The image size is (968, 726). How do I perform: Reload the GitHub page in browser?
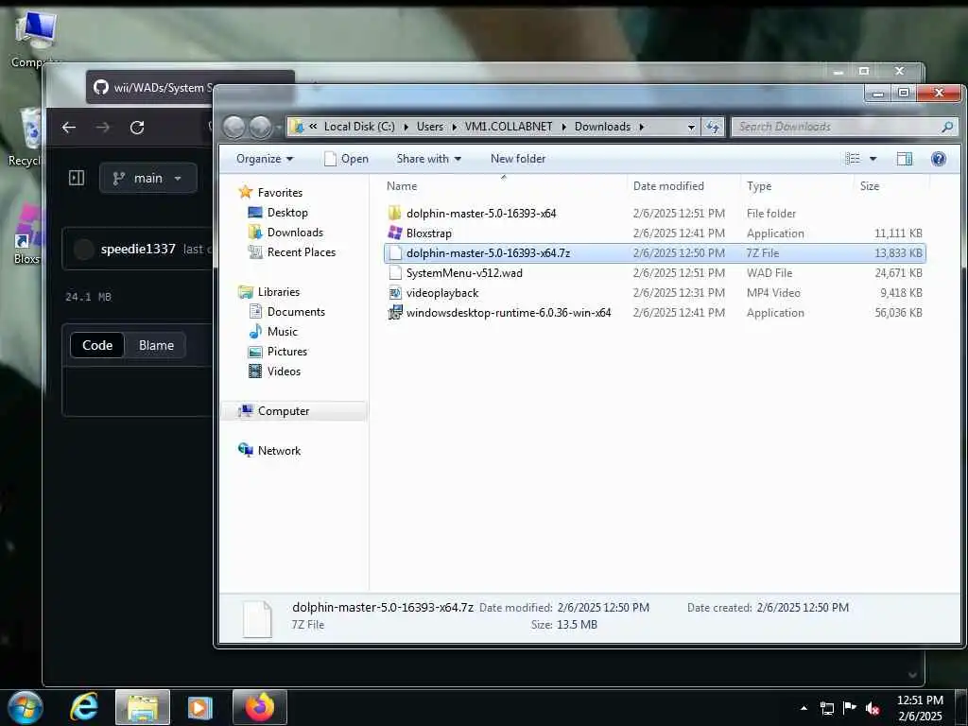point(137,128)
